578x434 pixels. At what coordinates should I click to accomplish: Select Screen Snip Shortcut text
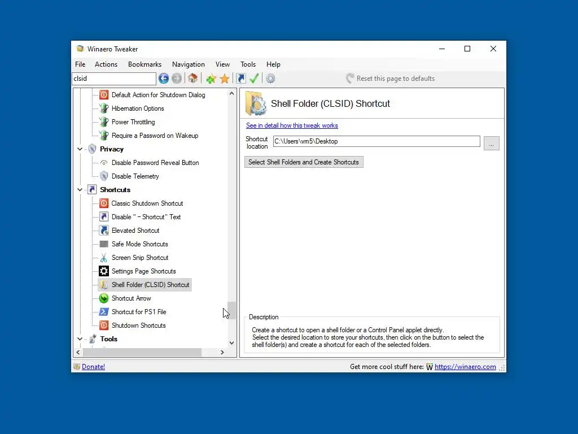click(140, 258)
